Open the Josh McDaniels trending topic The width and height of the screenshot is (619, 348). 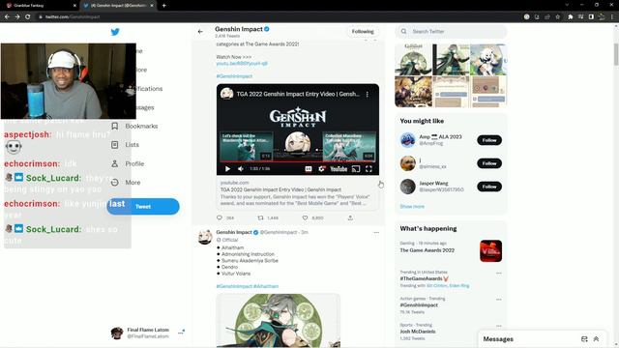417,332
